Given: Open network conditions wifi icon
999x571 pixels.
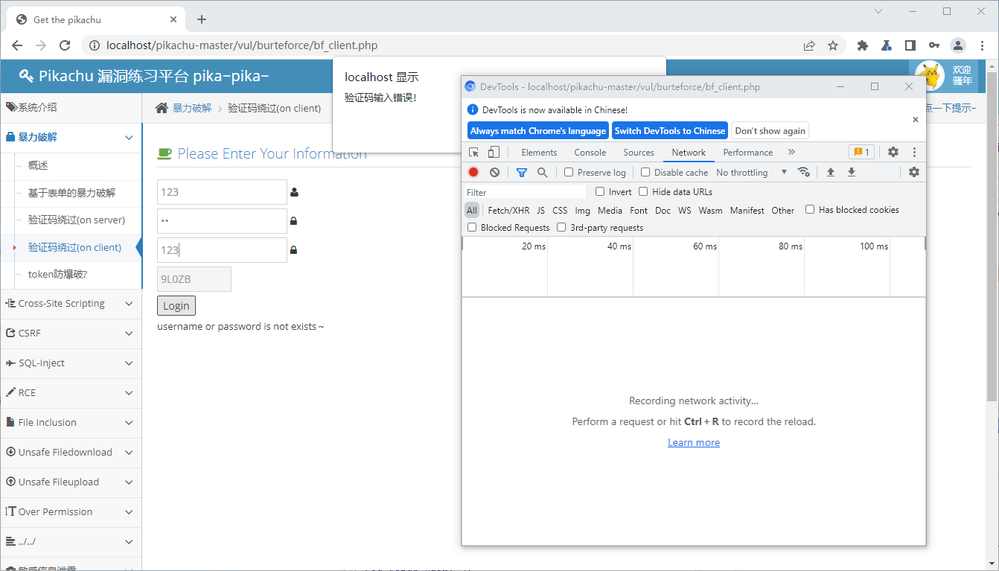Looking at the screenshot, I should tap(804, 172).
